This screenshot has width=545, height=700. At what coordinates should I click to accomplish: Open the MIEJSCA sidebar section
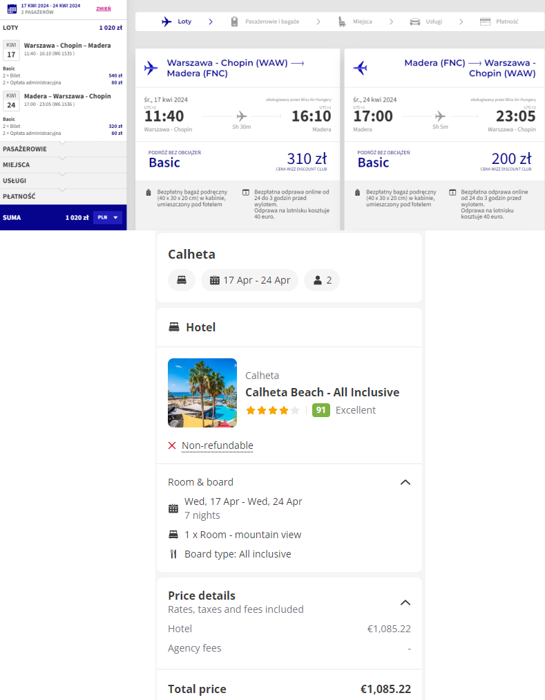click(x=64, y=165)
